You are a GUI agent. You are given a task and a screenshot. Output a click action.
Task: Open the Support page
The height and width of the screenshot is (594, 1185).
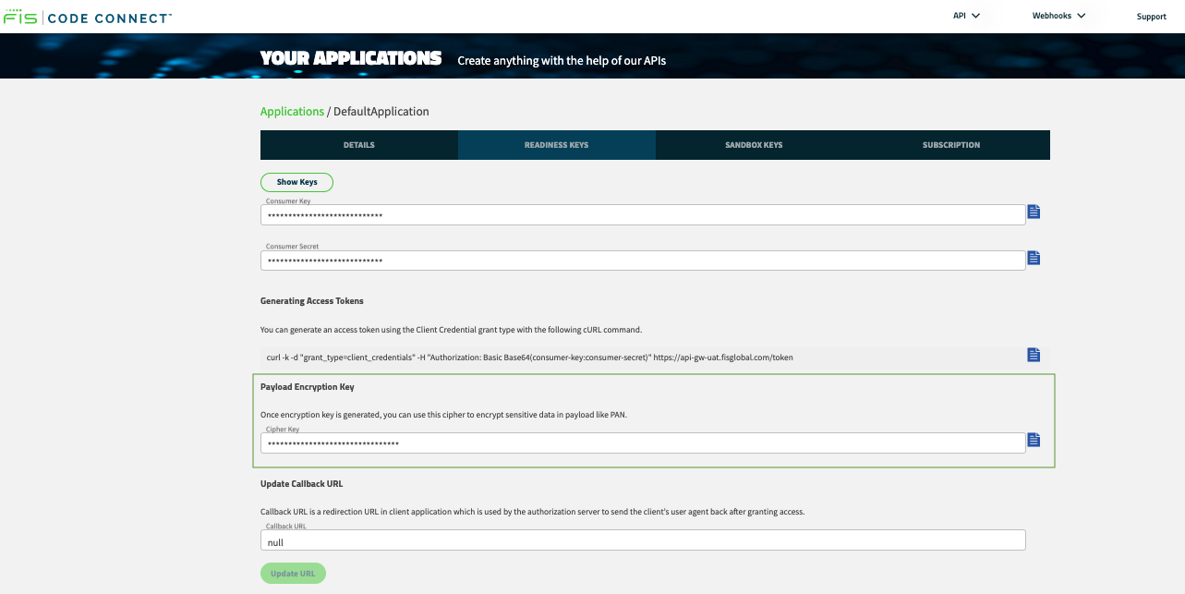tap(1151, 16)
